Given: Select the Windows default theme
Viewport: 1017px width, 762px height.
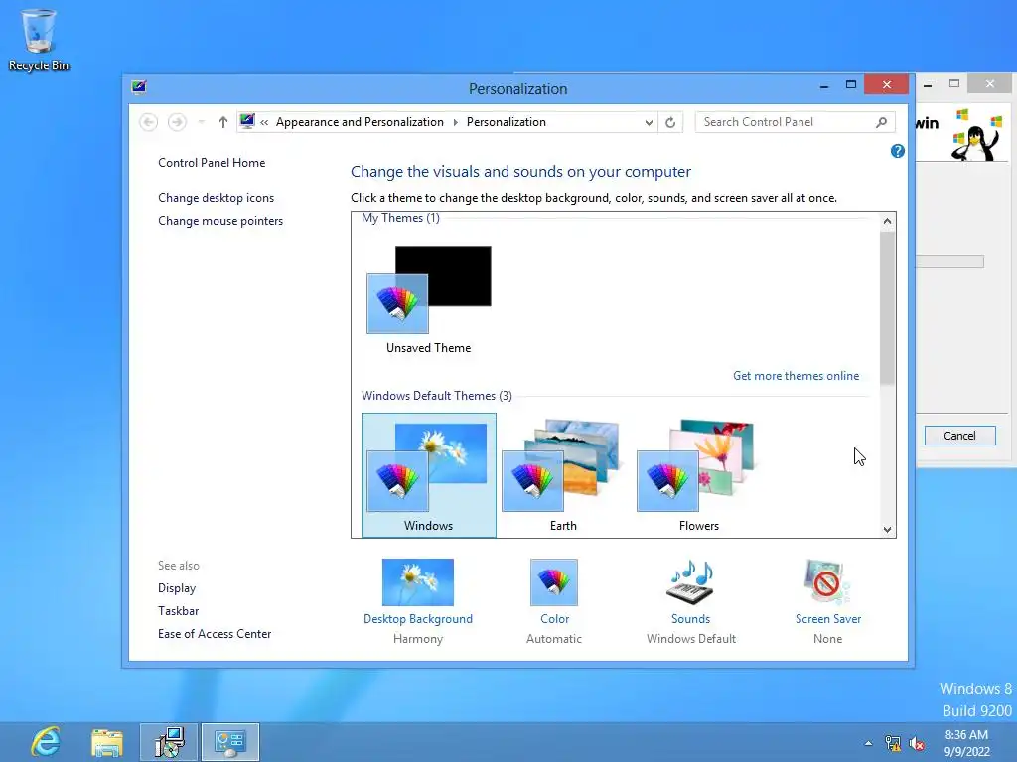Looking at the screenshot, I should (x=429, y=475).
